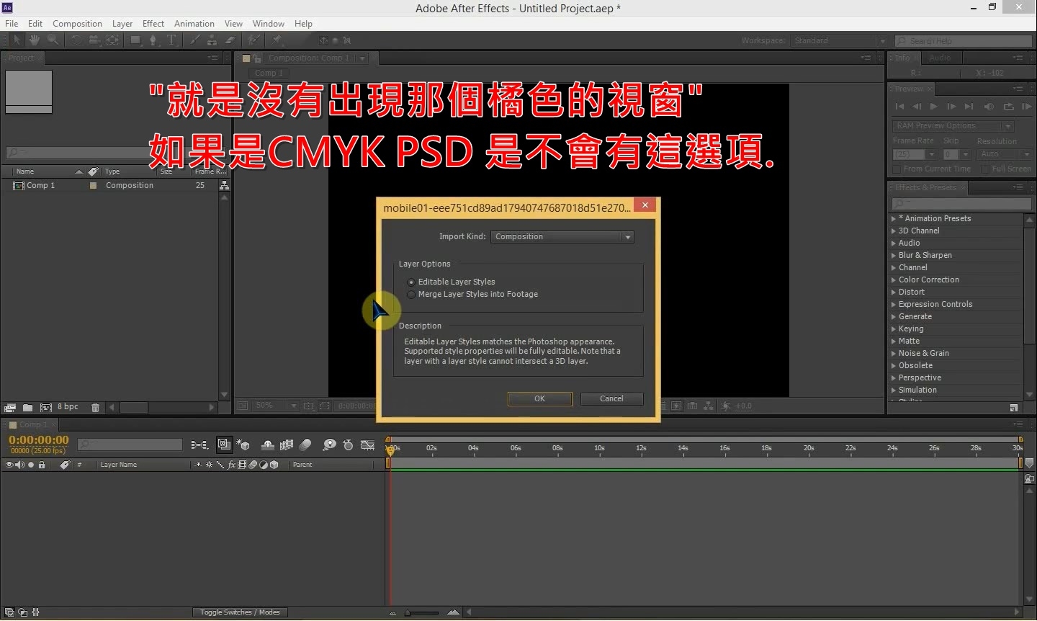
Task: Select the Puppet Pin tool
Action: pos(277,40)
